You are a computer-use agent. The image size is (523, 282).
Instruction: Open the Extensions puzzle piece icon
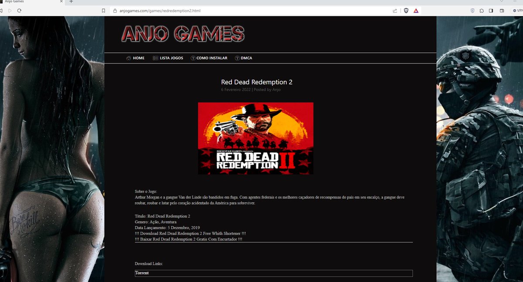tap(482, 10)
